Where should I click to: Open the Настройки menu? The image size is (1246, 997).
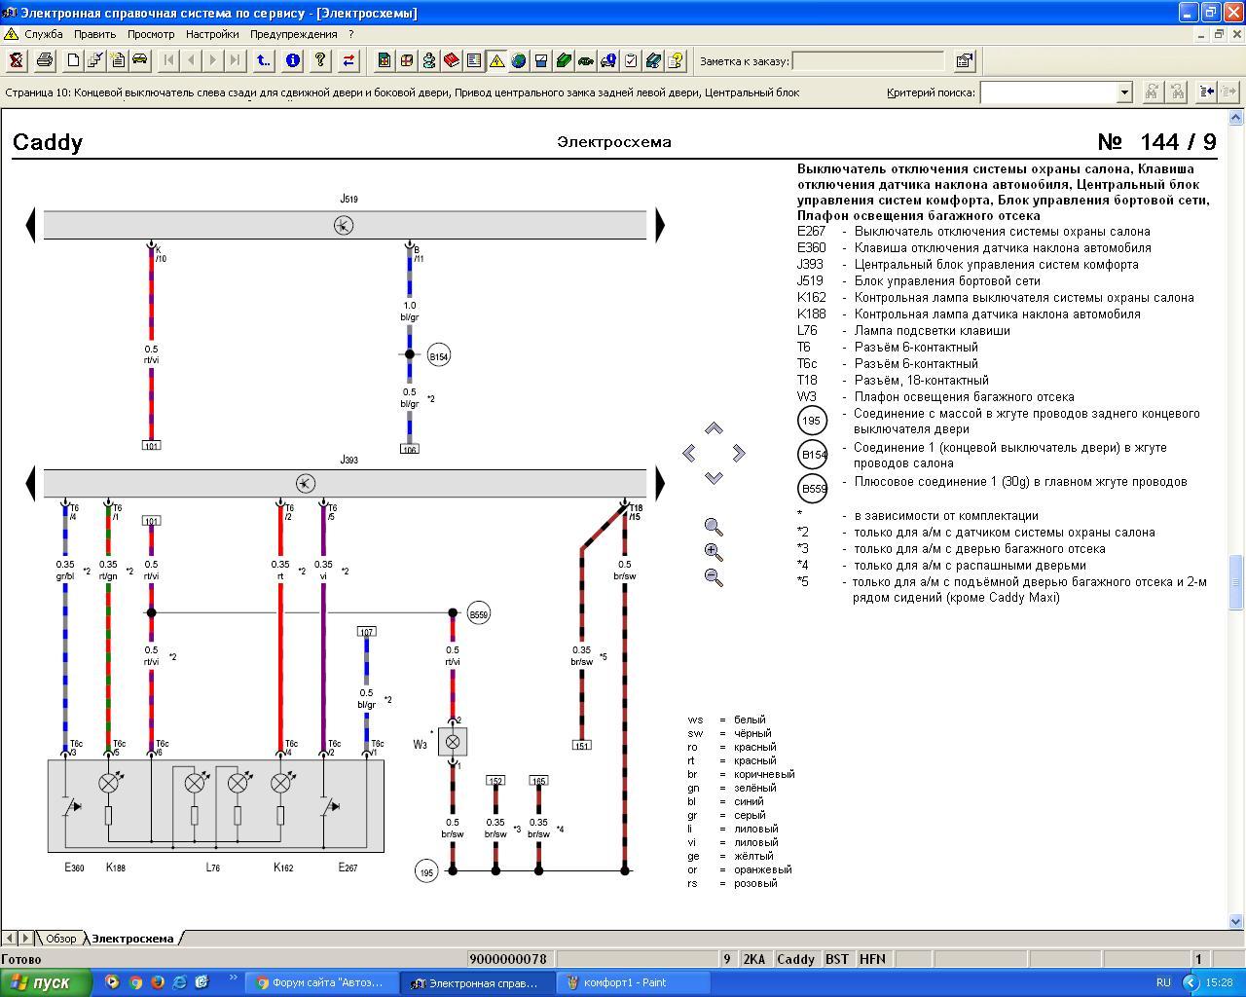pyautogui.click(x=212, y=34)
